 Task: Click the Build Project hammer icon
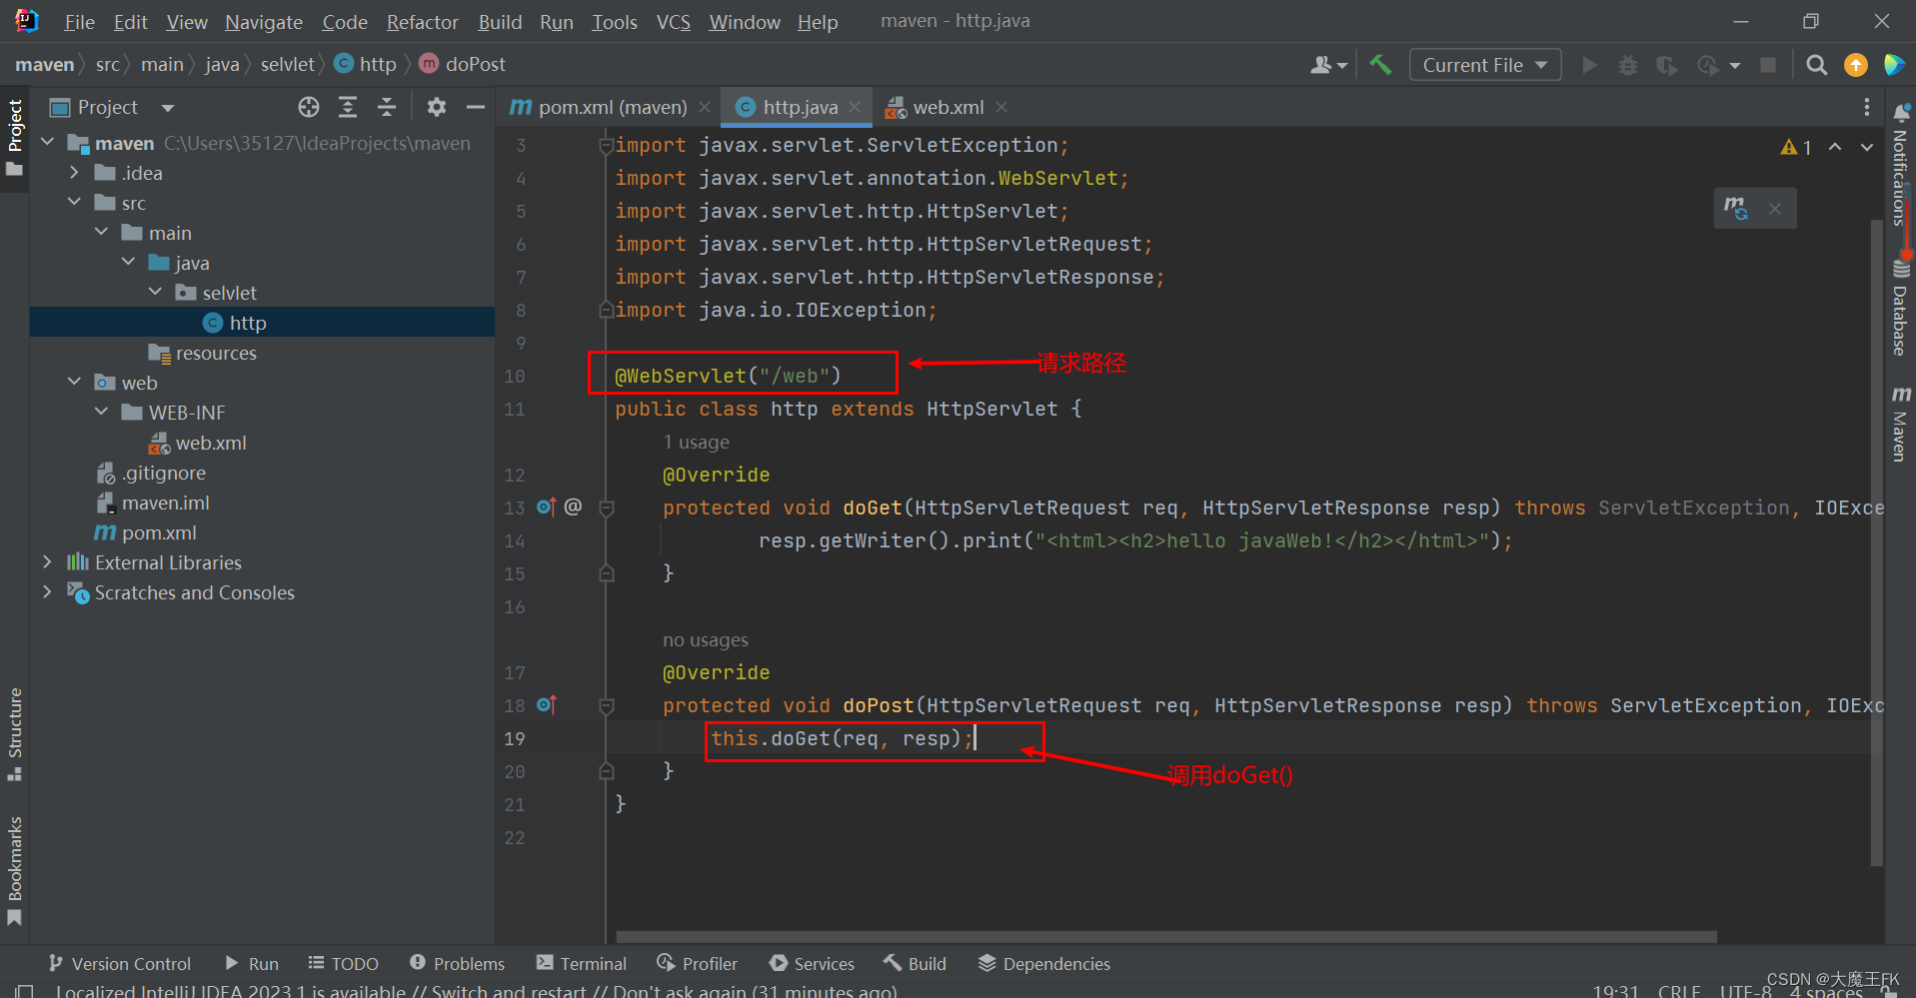[x=1380, y=65]
